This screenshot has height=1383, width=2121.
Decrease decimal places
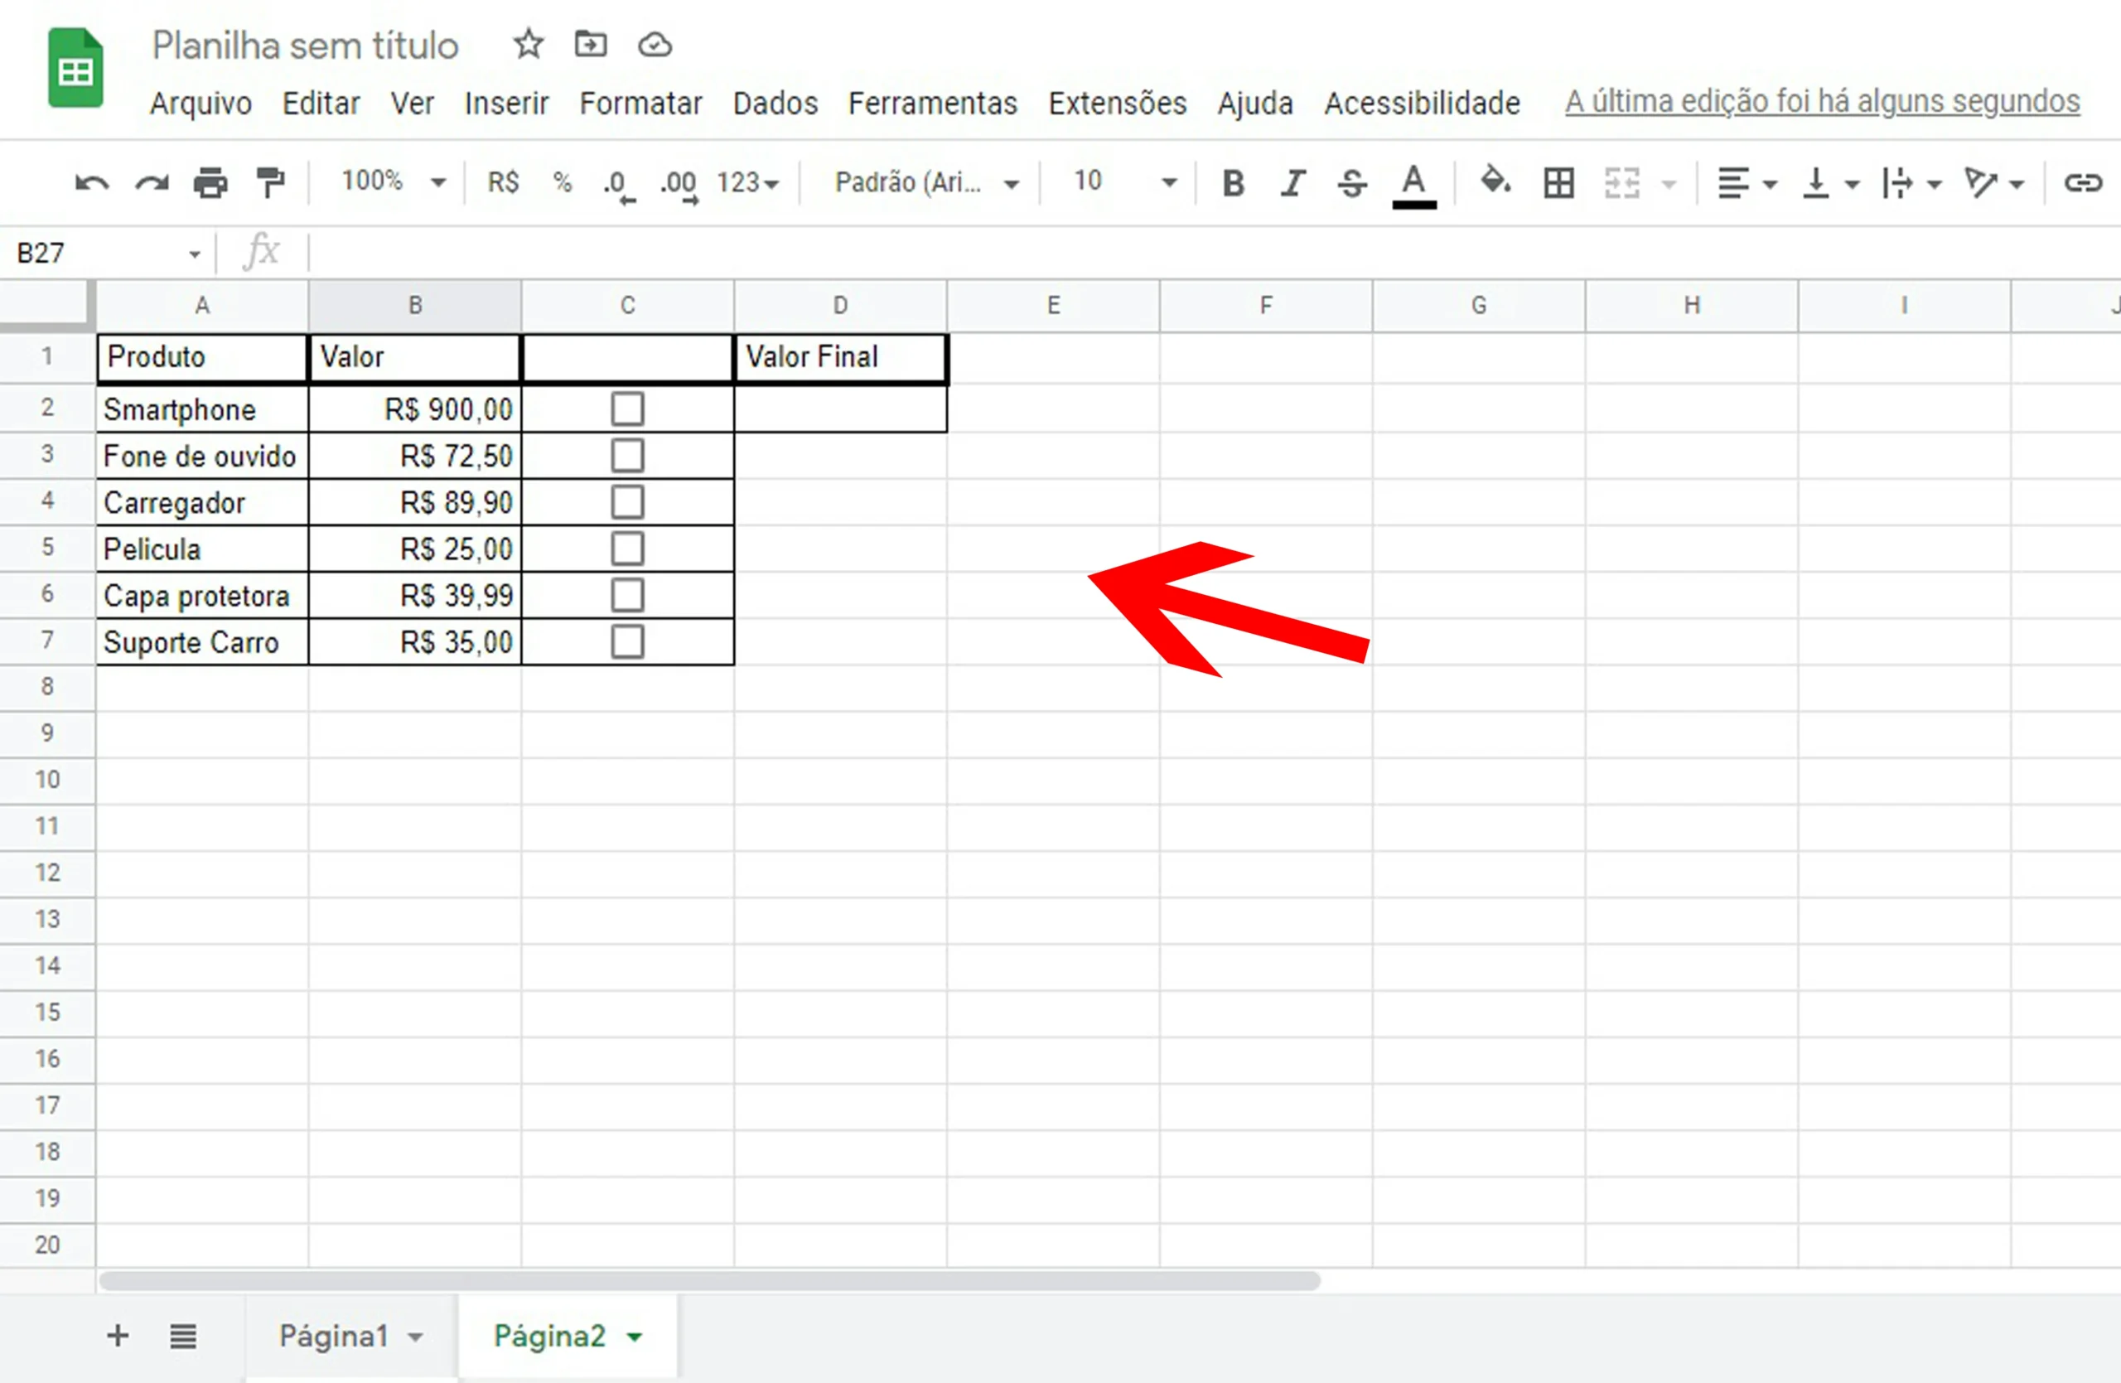pos(620,186)
